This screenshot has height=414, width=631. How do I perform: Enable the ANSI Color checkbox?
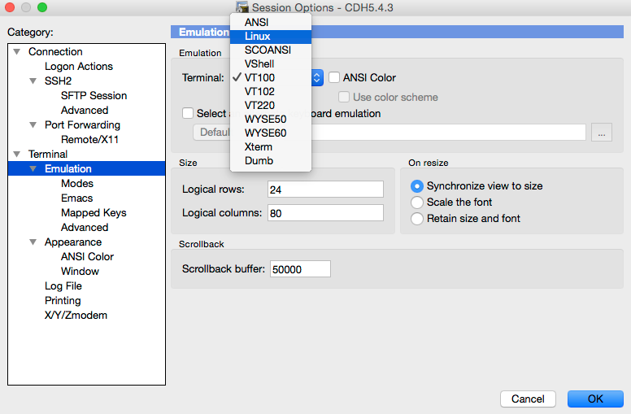point(334,77)
